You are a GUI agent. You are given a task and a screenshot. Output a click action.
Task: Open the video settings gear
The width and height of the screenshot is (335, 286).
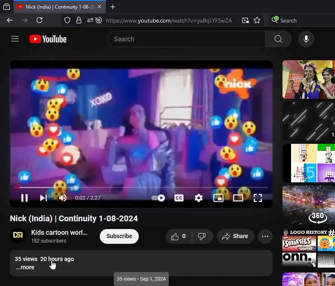pos(198,198)
